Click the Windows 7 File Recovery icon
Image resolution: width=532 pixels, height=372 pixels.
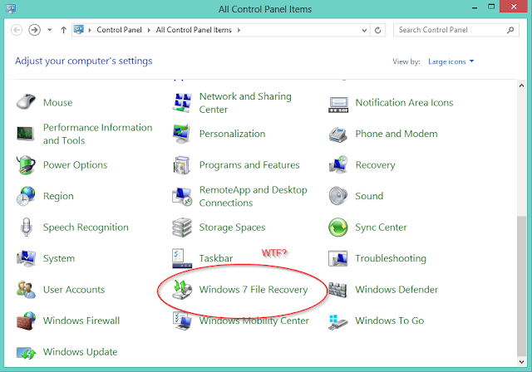[182, 290]
